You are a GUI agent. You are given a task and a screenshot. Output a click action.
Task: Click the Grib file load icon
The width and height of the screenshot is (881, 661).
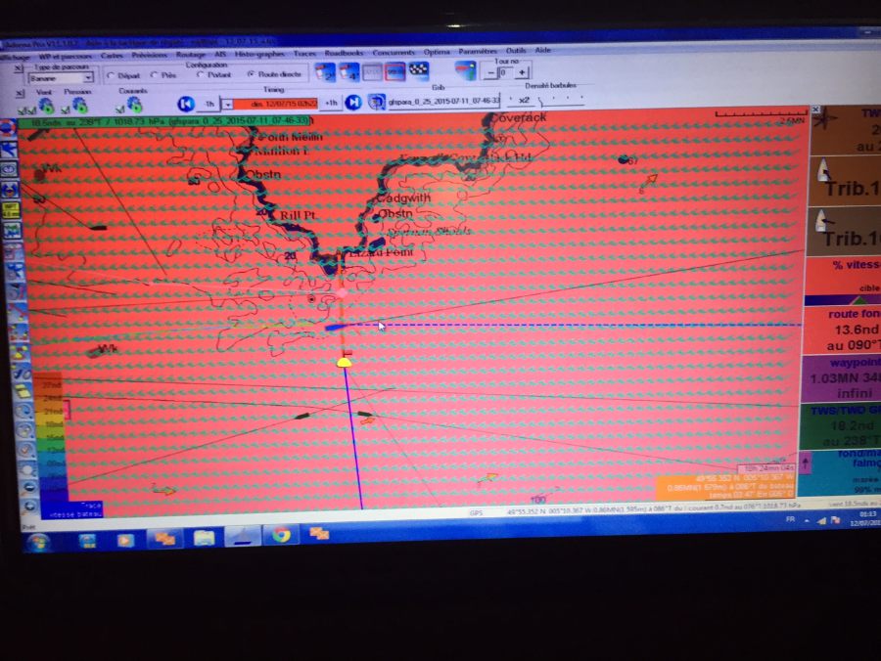[x=376, y=102]
